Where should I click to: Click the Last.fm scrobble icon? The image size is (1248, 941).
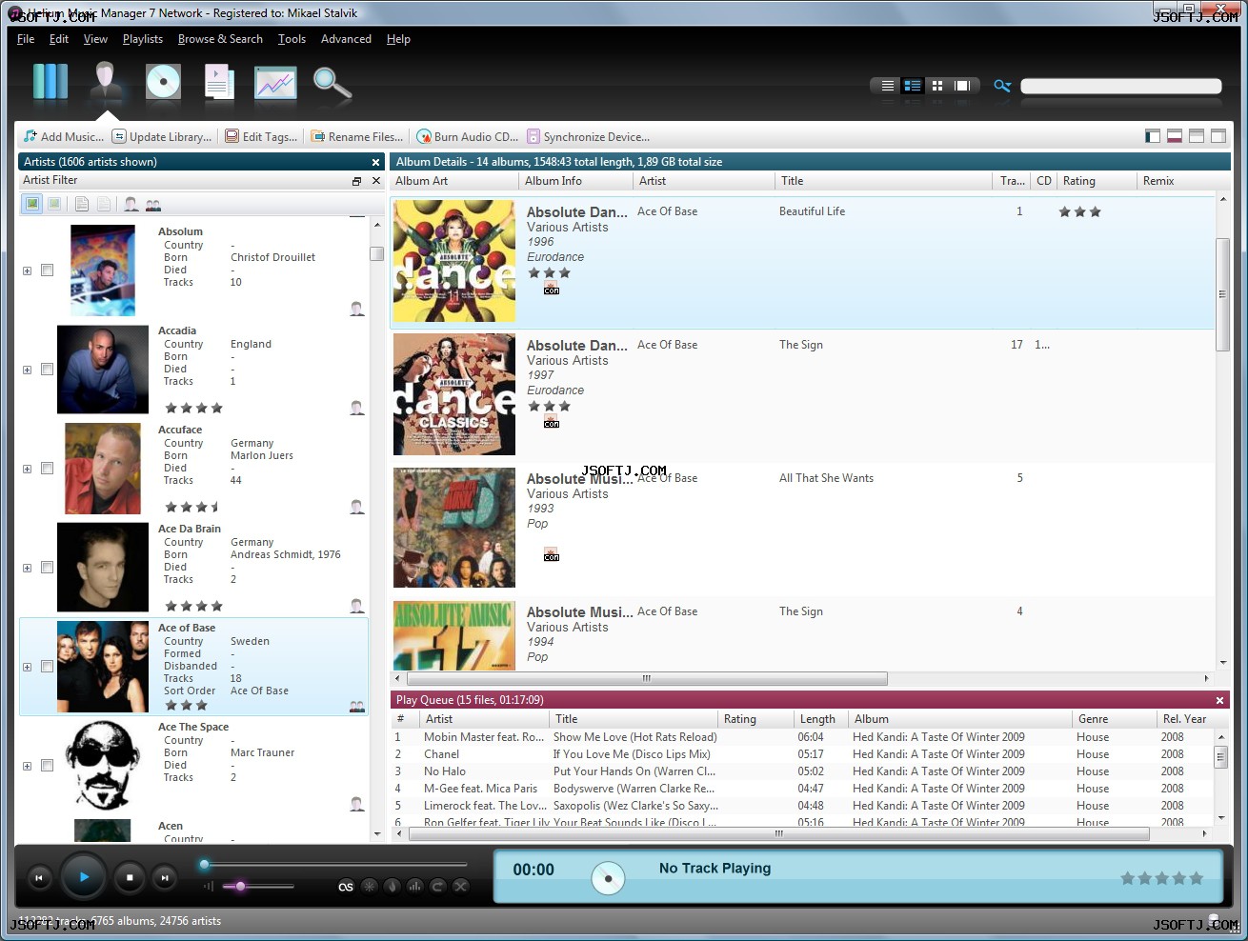pos(346,887)
